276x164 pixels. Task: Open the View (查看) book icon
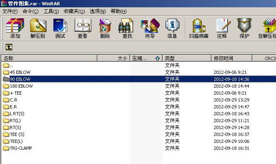[x=83, y=26]
